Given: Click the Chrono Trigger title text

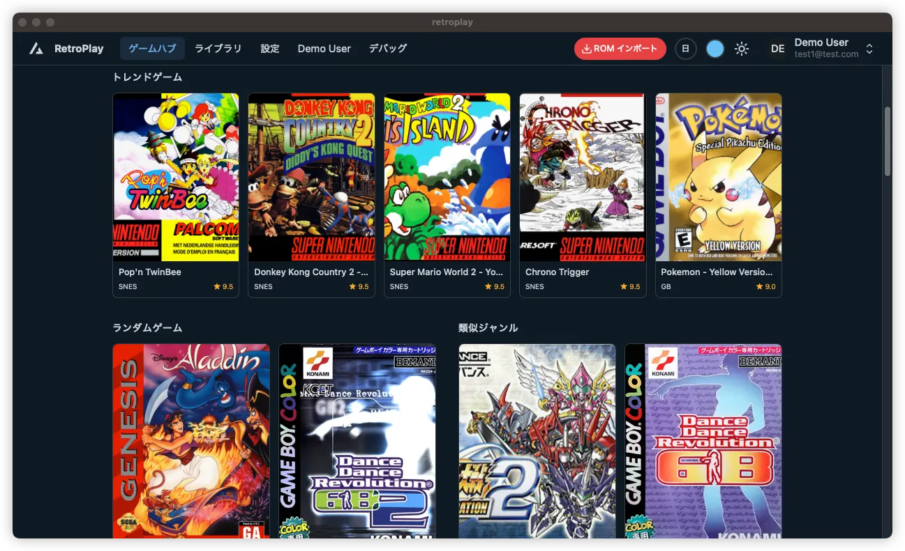Looking at the screenshot, I should (x=558, y=272).
